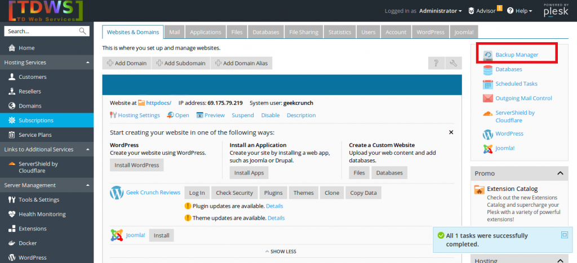
Task: Click the search magnifier icon
Action: point(82,32)
